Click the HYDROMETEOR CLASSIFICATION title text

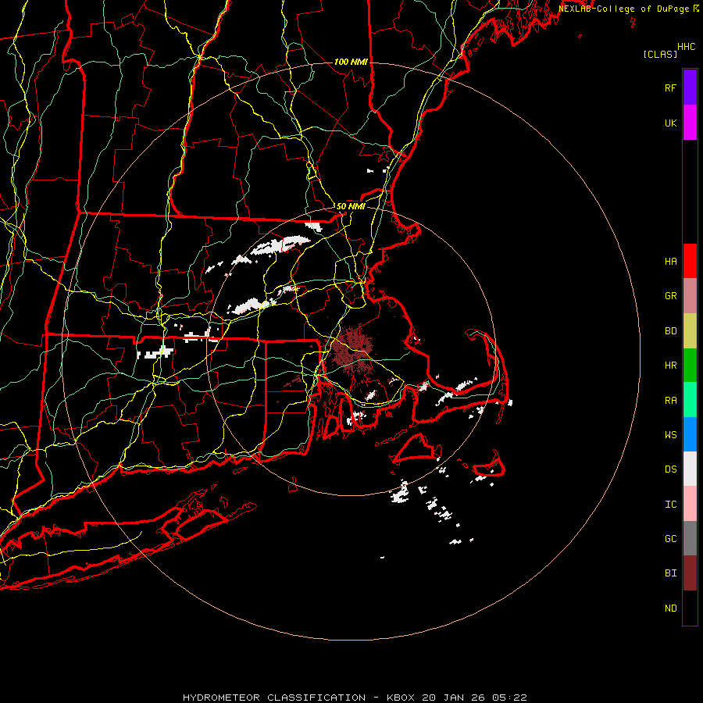(x=274, y=698)
